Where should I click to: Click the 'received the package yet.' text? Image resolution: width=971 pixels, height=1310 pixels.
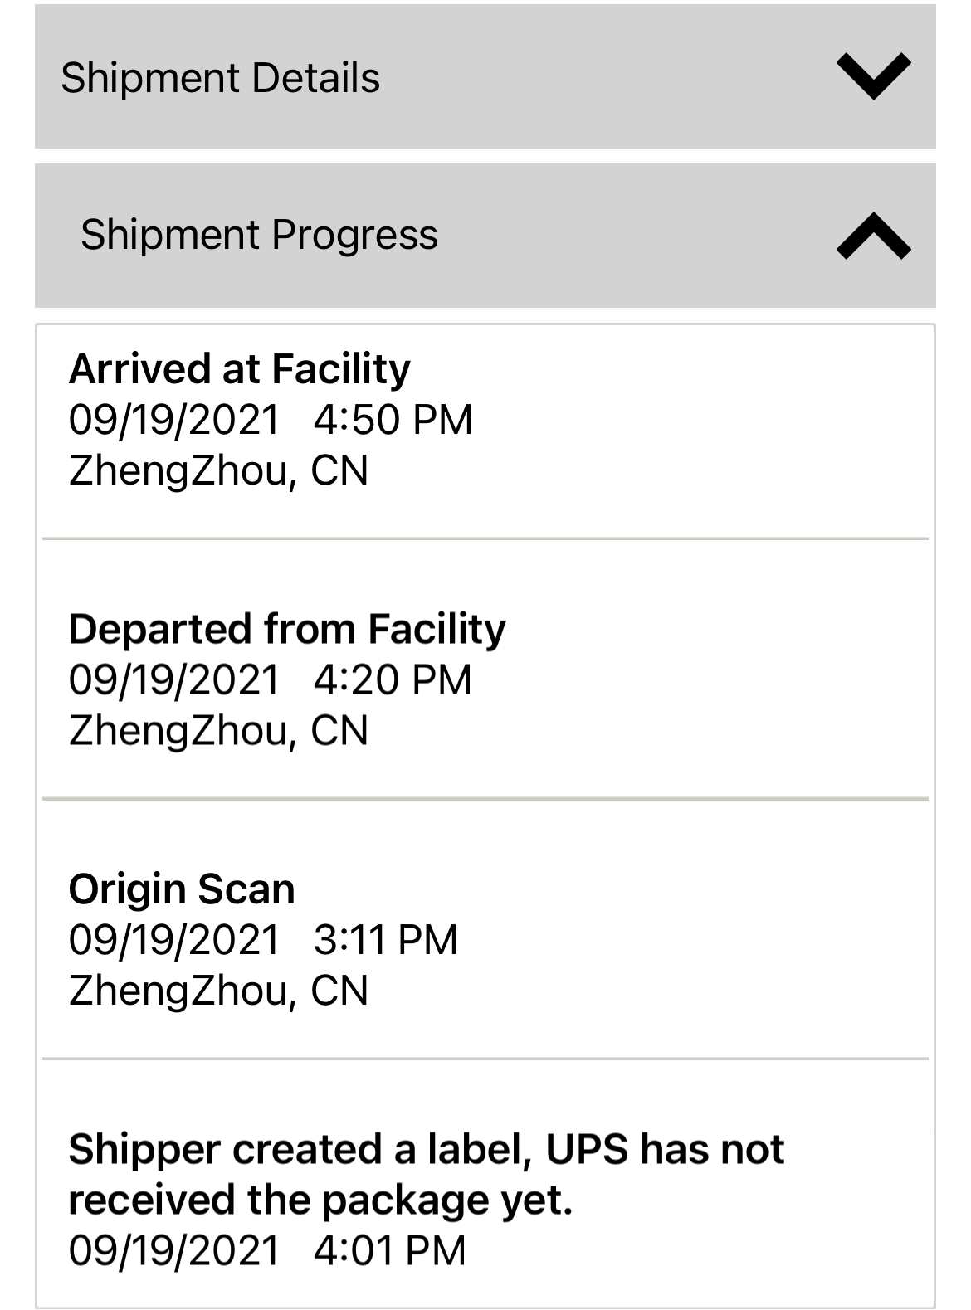tap(320, 1200)
